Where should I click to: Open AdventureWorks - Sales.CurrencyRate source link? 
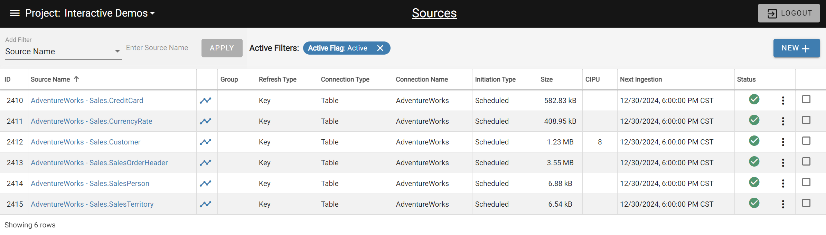point(92,121)
